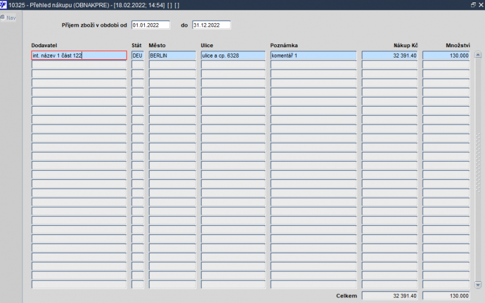Click the 'Poznámka' column header
This screenshot has width=485, height=303.
tap(284, 45)
